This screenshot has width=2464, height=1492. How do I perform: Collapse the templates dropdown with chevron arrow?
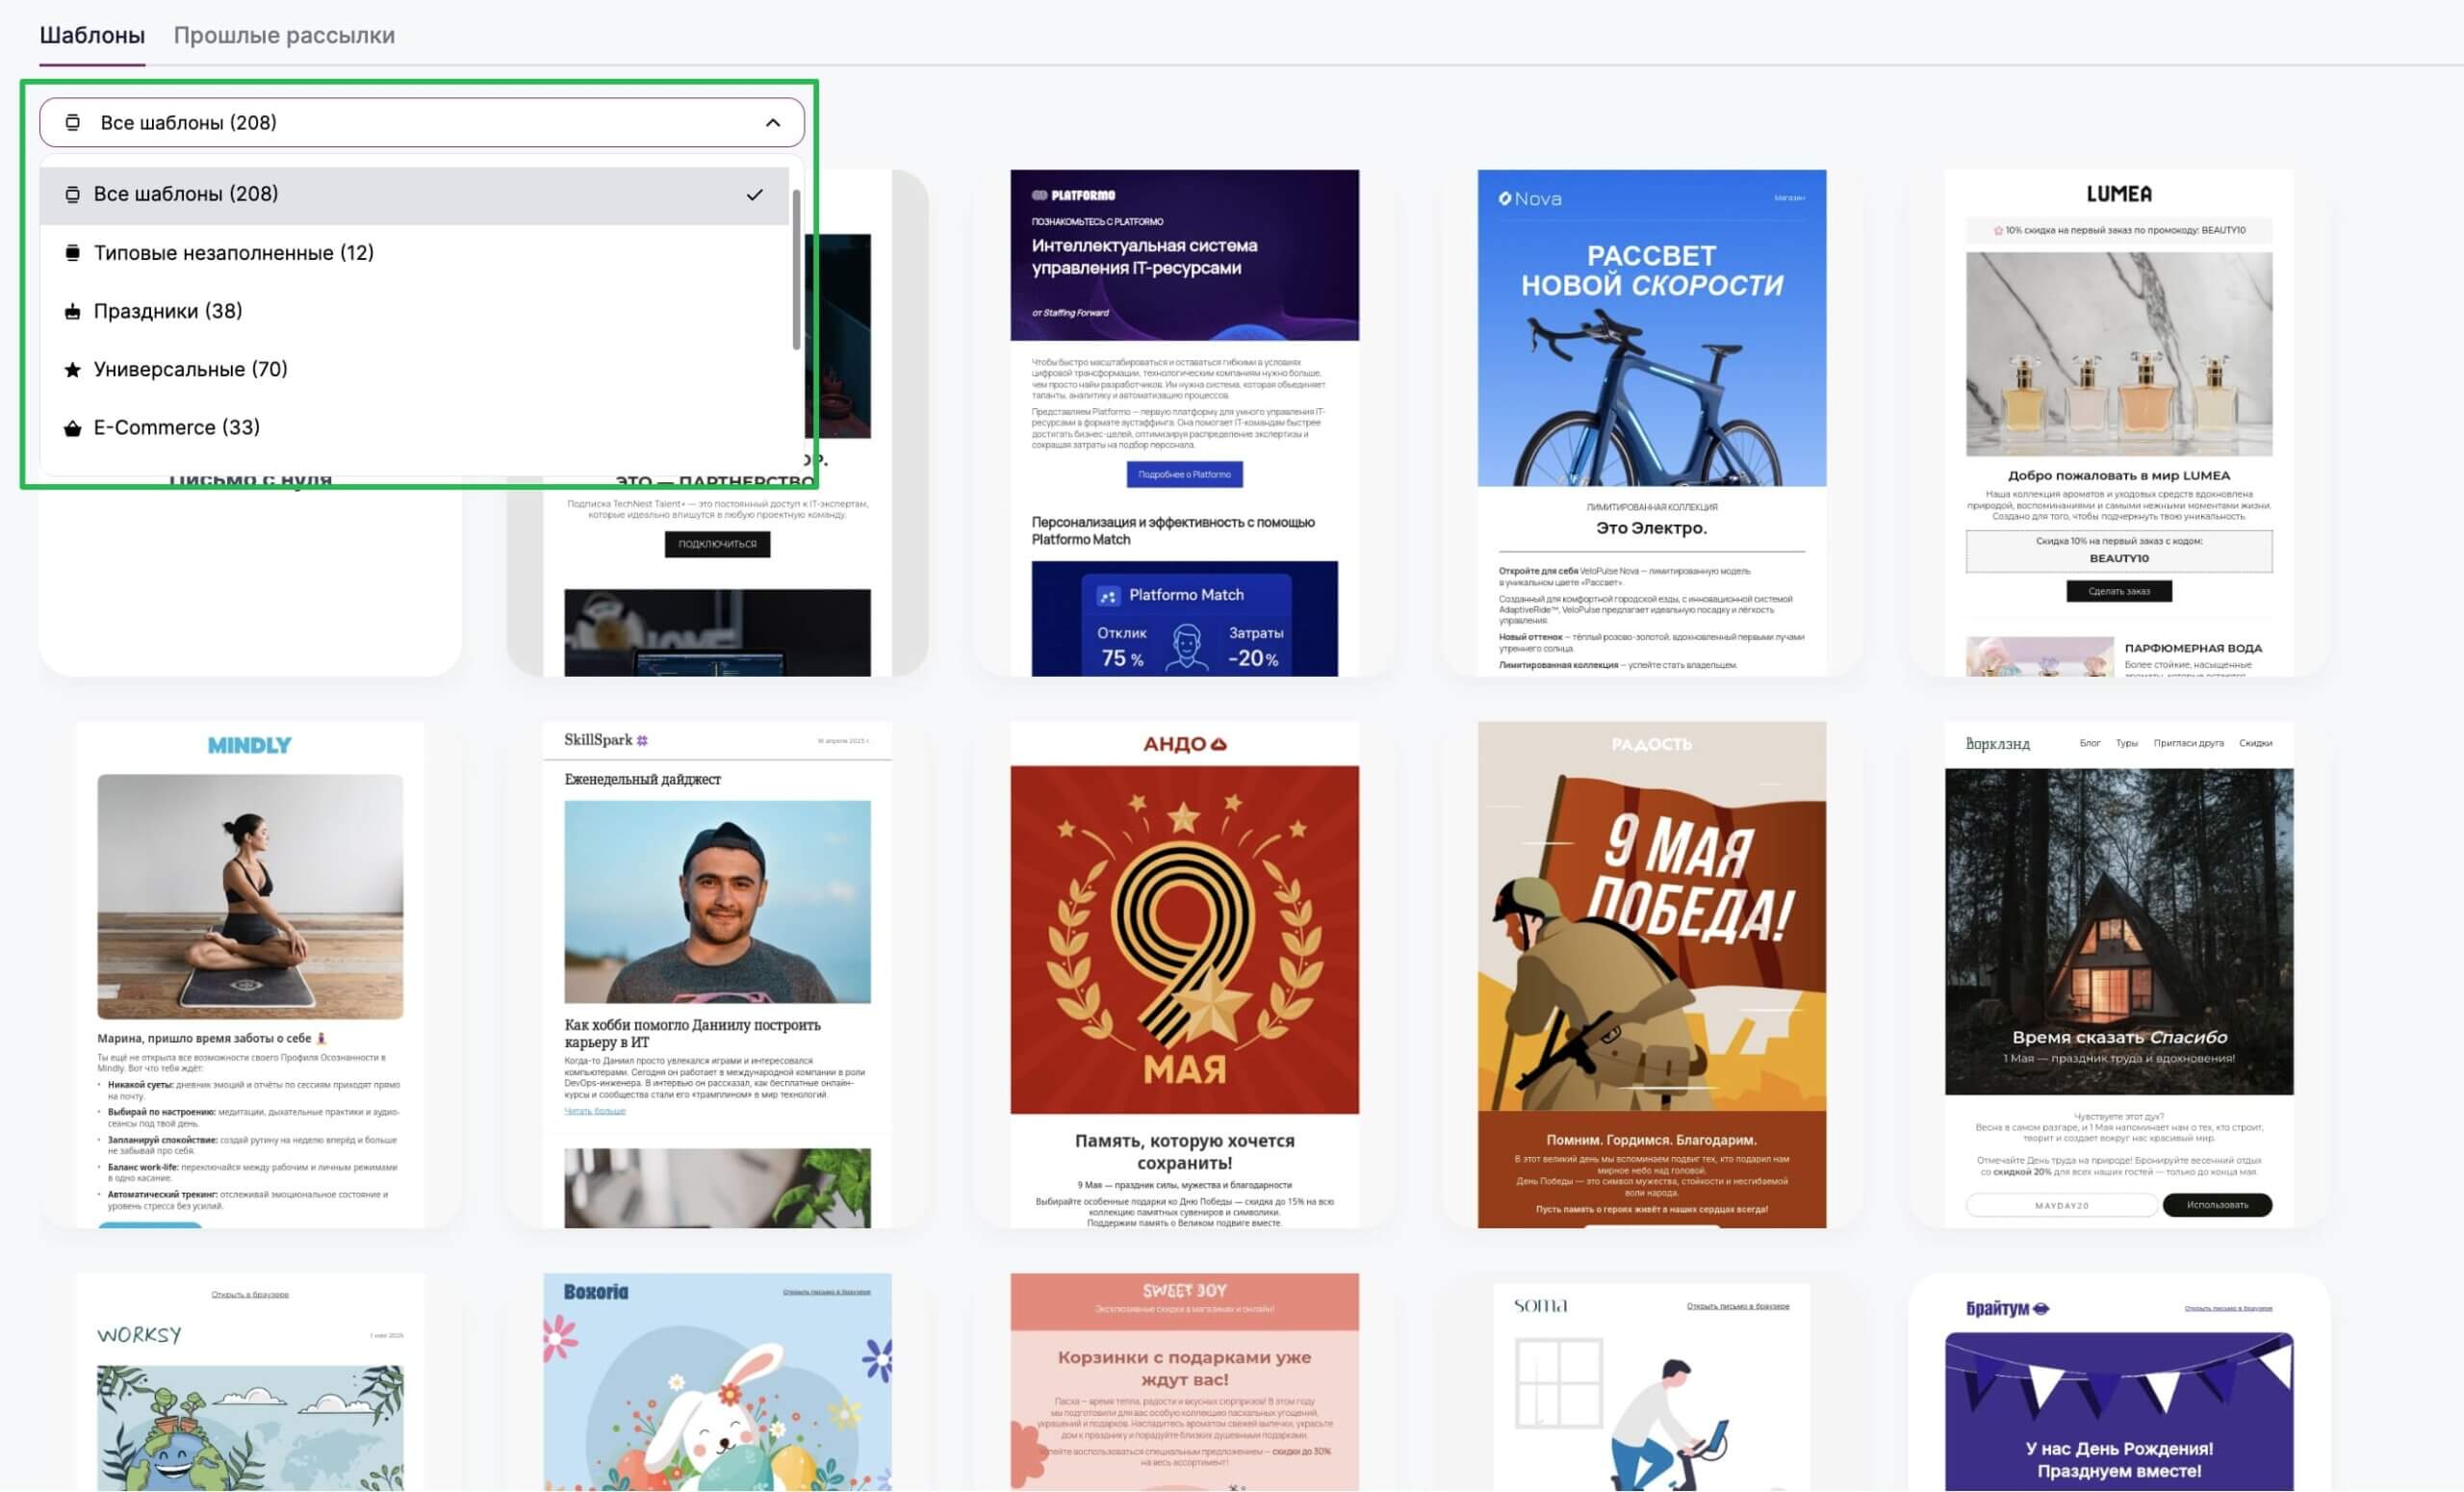click(772, 123)
